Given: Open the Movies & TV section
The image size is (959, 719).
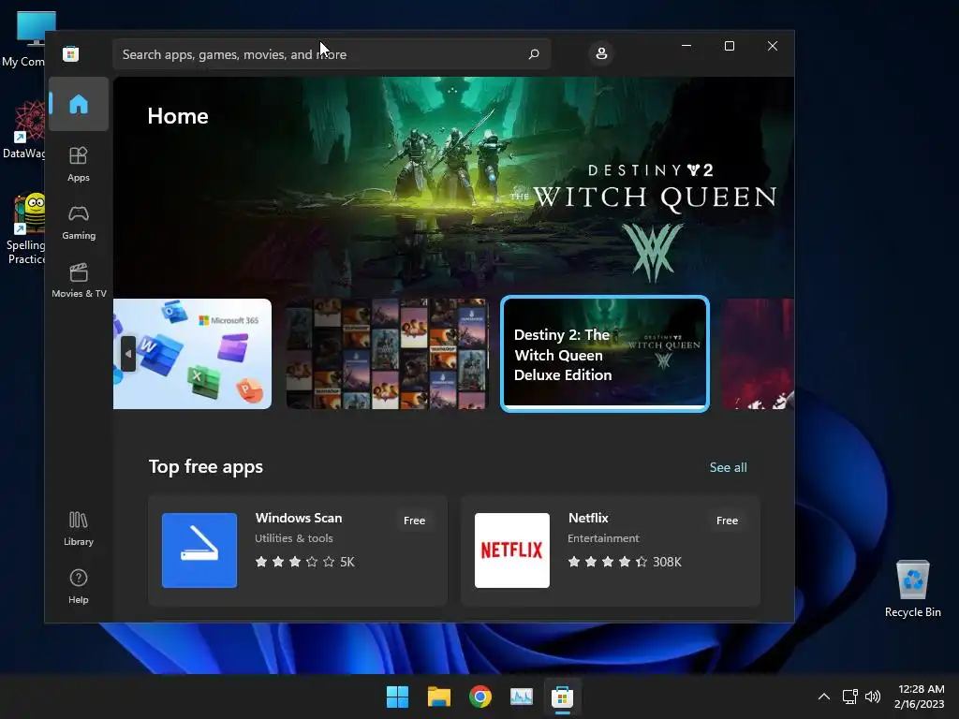Looking at the screenshot, I should click(79, 281).
